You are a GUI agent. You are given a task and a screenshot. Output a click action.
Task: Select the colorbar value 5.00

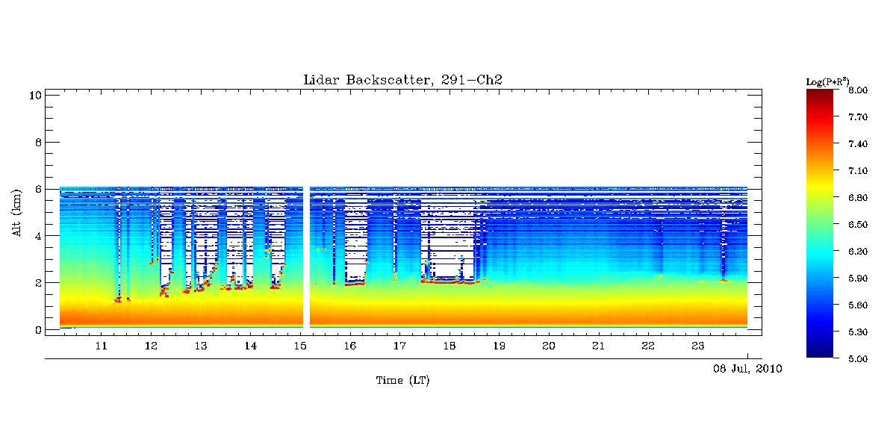858,359
